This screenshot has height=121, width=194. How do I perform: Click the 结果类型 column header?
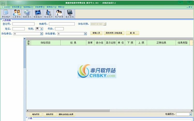(183, 43)
